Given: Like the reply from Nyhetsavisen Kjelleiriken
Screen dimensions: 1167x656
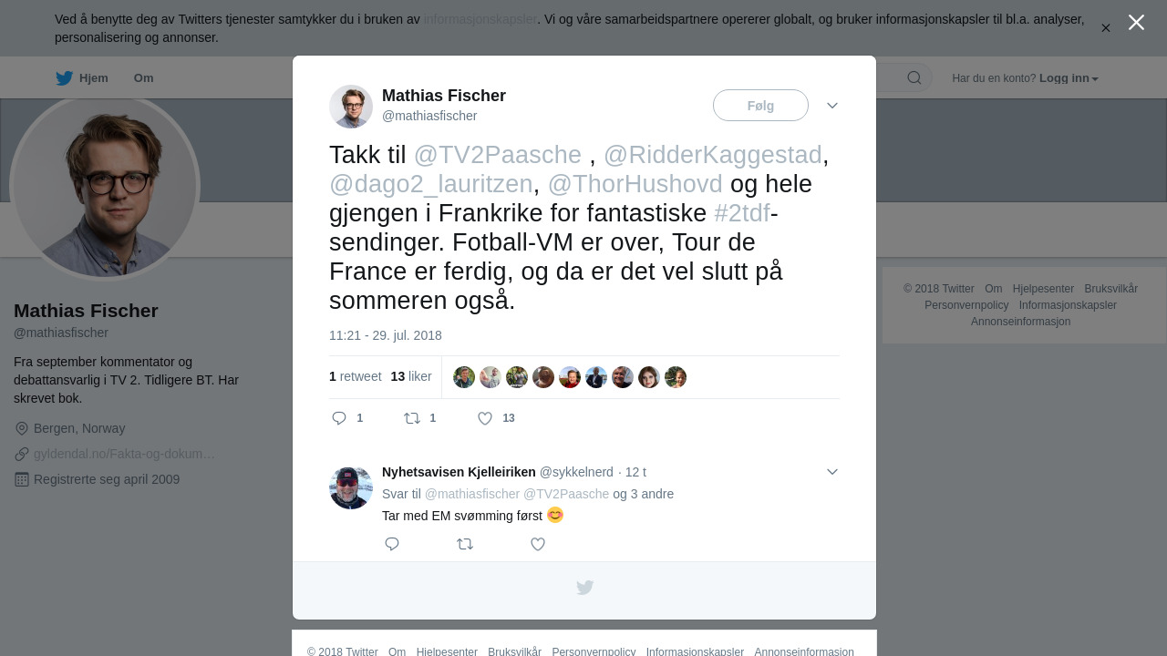Looking at the screenshot, I should point(538,544).
